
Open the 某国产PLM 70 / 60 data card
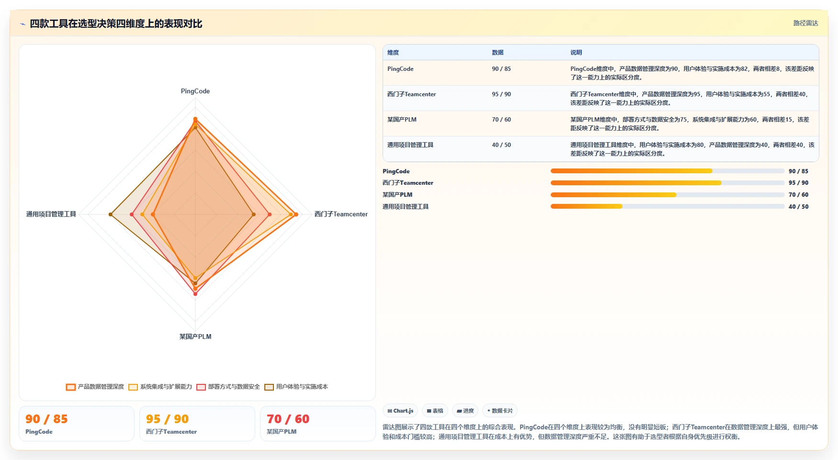[318, 424]
